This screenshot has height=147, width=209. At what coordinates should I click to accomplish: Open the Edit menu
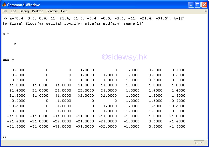click(13, 11)
